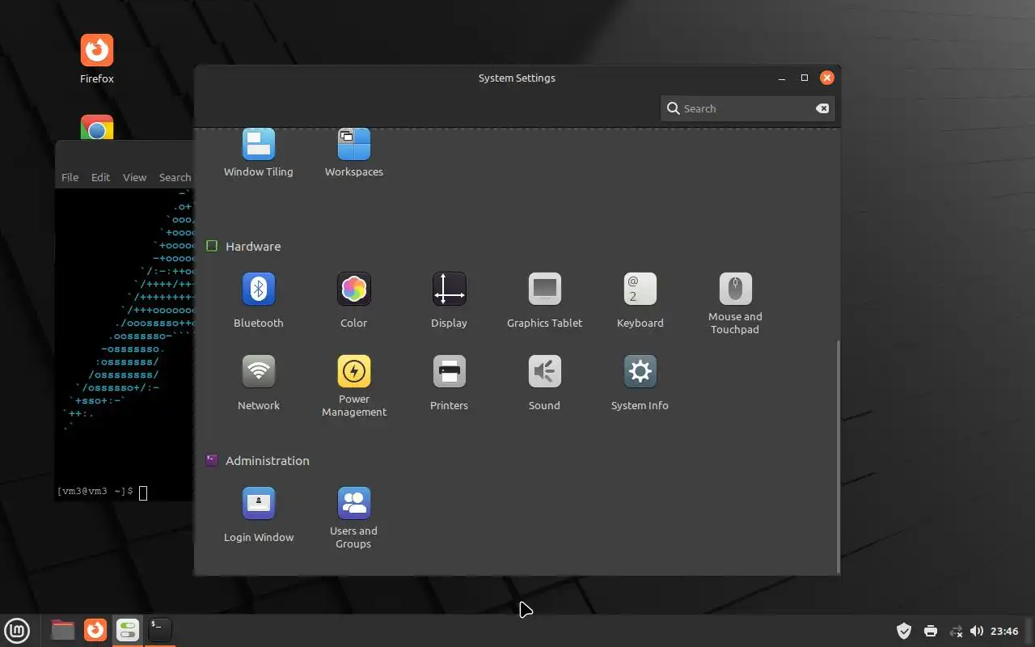Open Printers settings
Image resolution: width=1035 pixels, height=647 pixels.
pyautogui.click(x=450, y=383)
